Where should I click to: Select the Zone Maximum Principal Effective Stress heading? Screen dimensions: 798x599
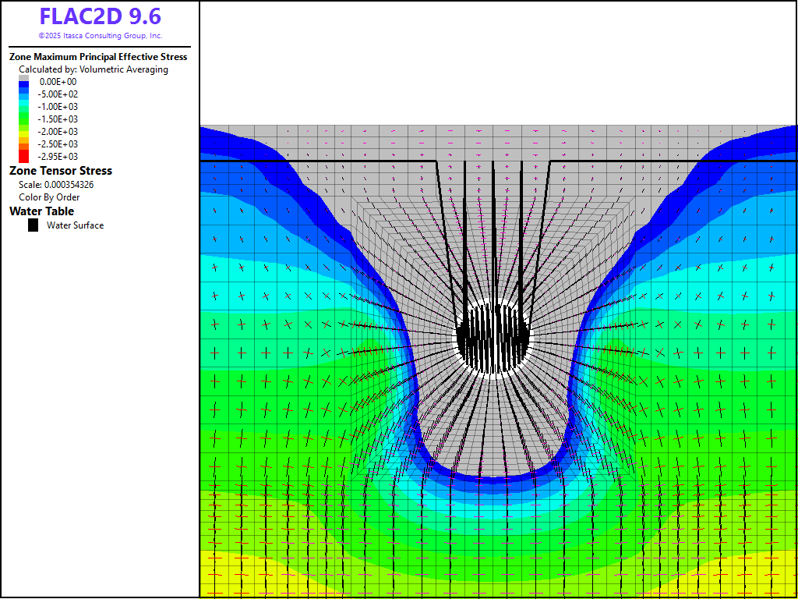[98, 57]
